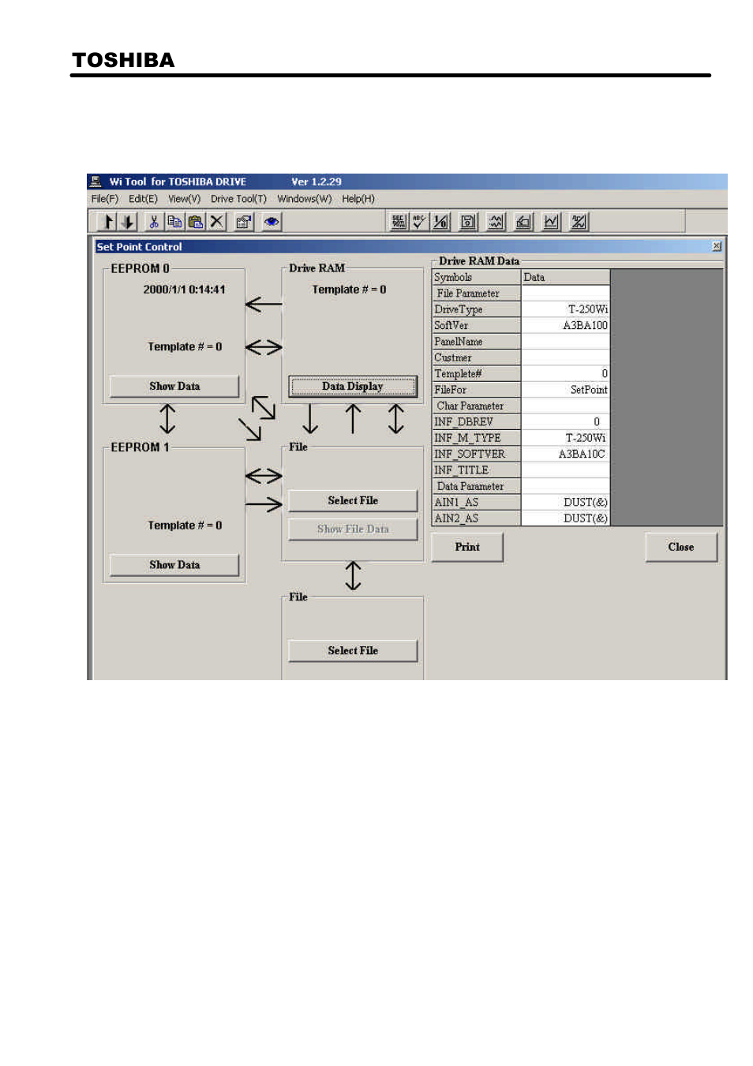Screen dimensions: 753x1066
Task: Click the INF_M_TYPE row label
Action: (476, 438)
